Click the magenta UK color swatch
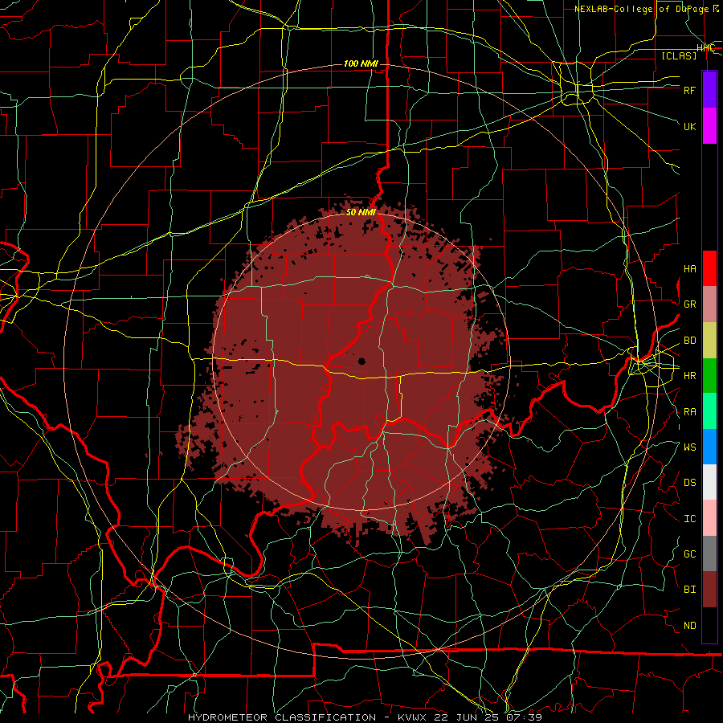This screenshot has height=723, width=723. point(709,126)
